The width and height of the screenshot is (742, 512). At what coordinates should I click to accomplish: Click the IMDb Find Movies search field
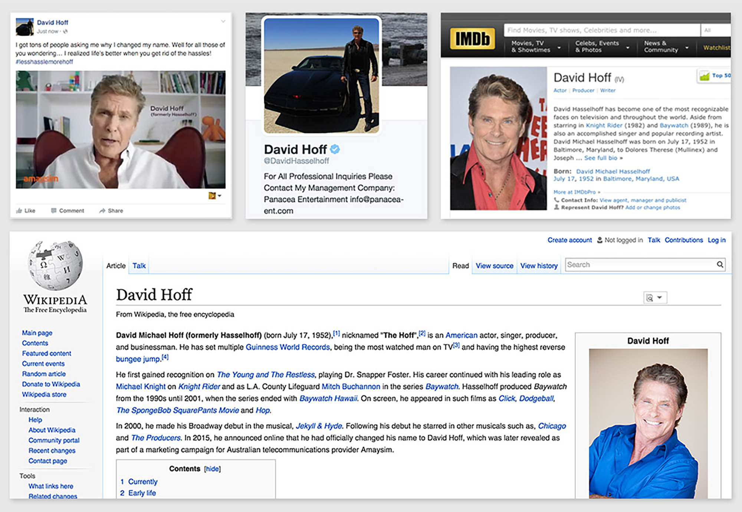pyautogui.click(x=602, y=30)
